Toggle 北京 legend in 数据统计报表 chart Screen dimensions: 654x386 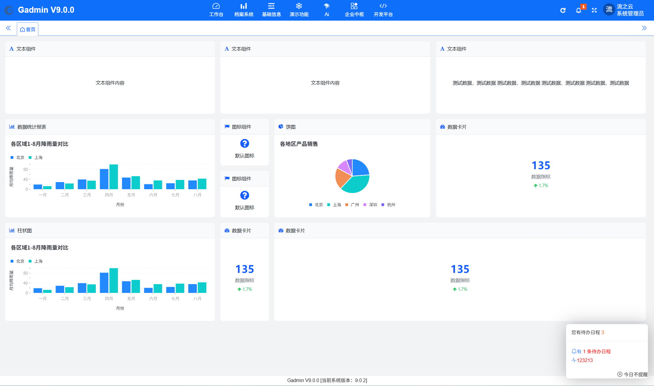pos(18,157)
